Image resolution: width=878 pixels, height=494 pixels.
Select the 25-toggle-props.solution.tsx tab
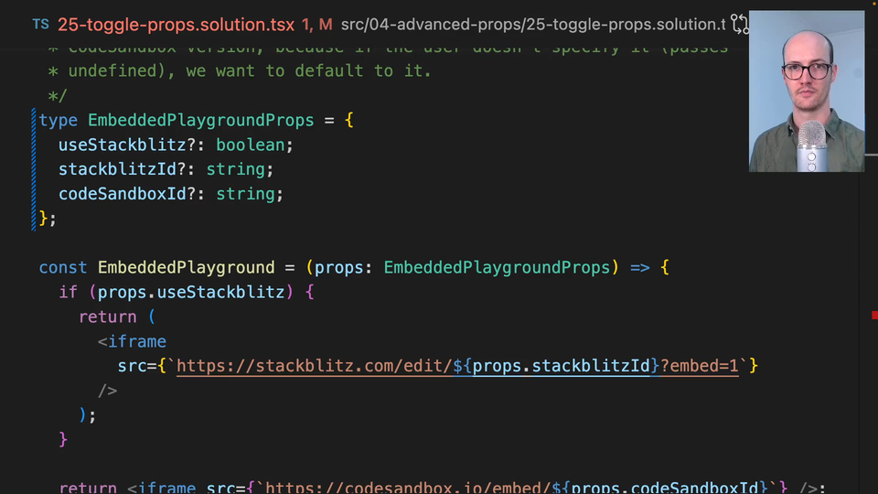(176, 25)
